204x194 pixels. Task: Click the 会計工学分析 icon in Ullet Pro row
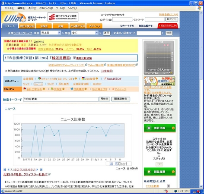pos(25,89)
